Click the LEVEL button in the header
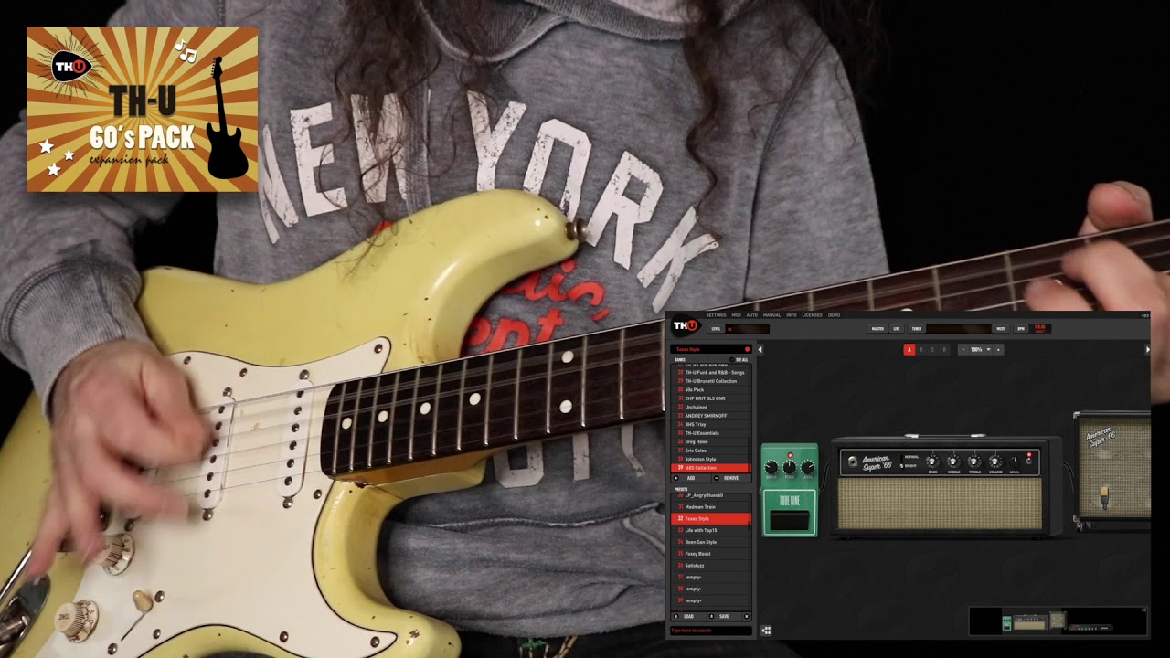 pyautogui.click(x=717, y=329)
